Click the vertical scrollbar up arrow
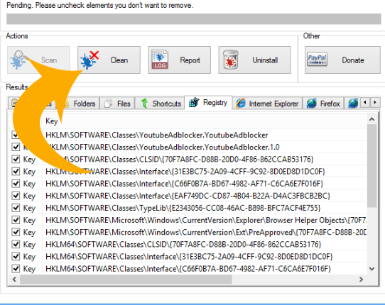 tap(372, 119)
